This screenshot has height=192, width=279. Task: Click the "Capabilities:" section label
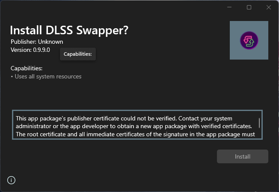coord(27,68)
